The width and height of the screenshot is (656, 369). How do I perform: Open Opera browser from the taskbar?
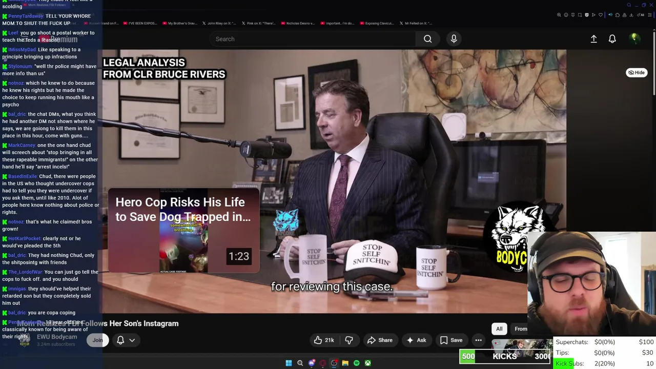click(322, 363)
